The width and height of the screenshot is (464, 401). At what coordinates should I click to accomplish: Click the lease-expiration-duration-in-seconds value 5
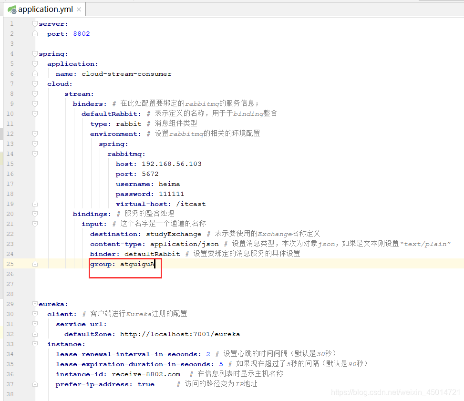(x=221, y=364)
